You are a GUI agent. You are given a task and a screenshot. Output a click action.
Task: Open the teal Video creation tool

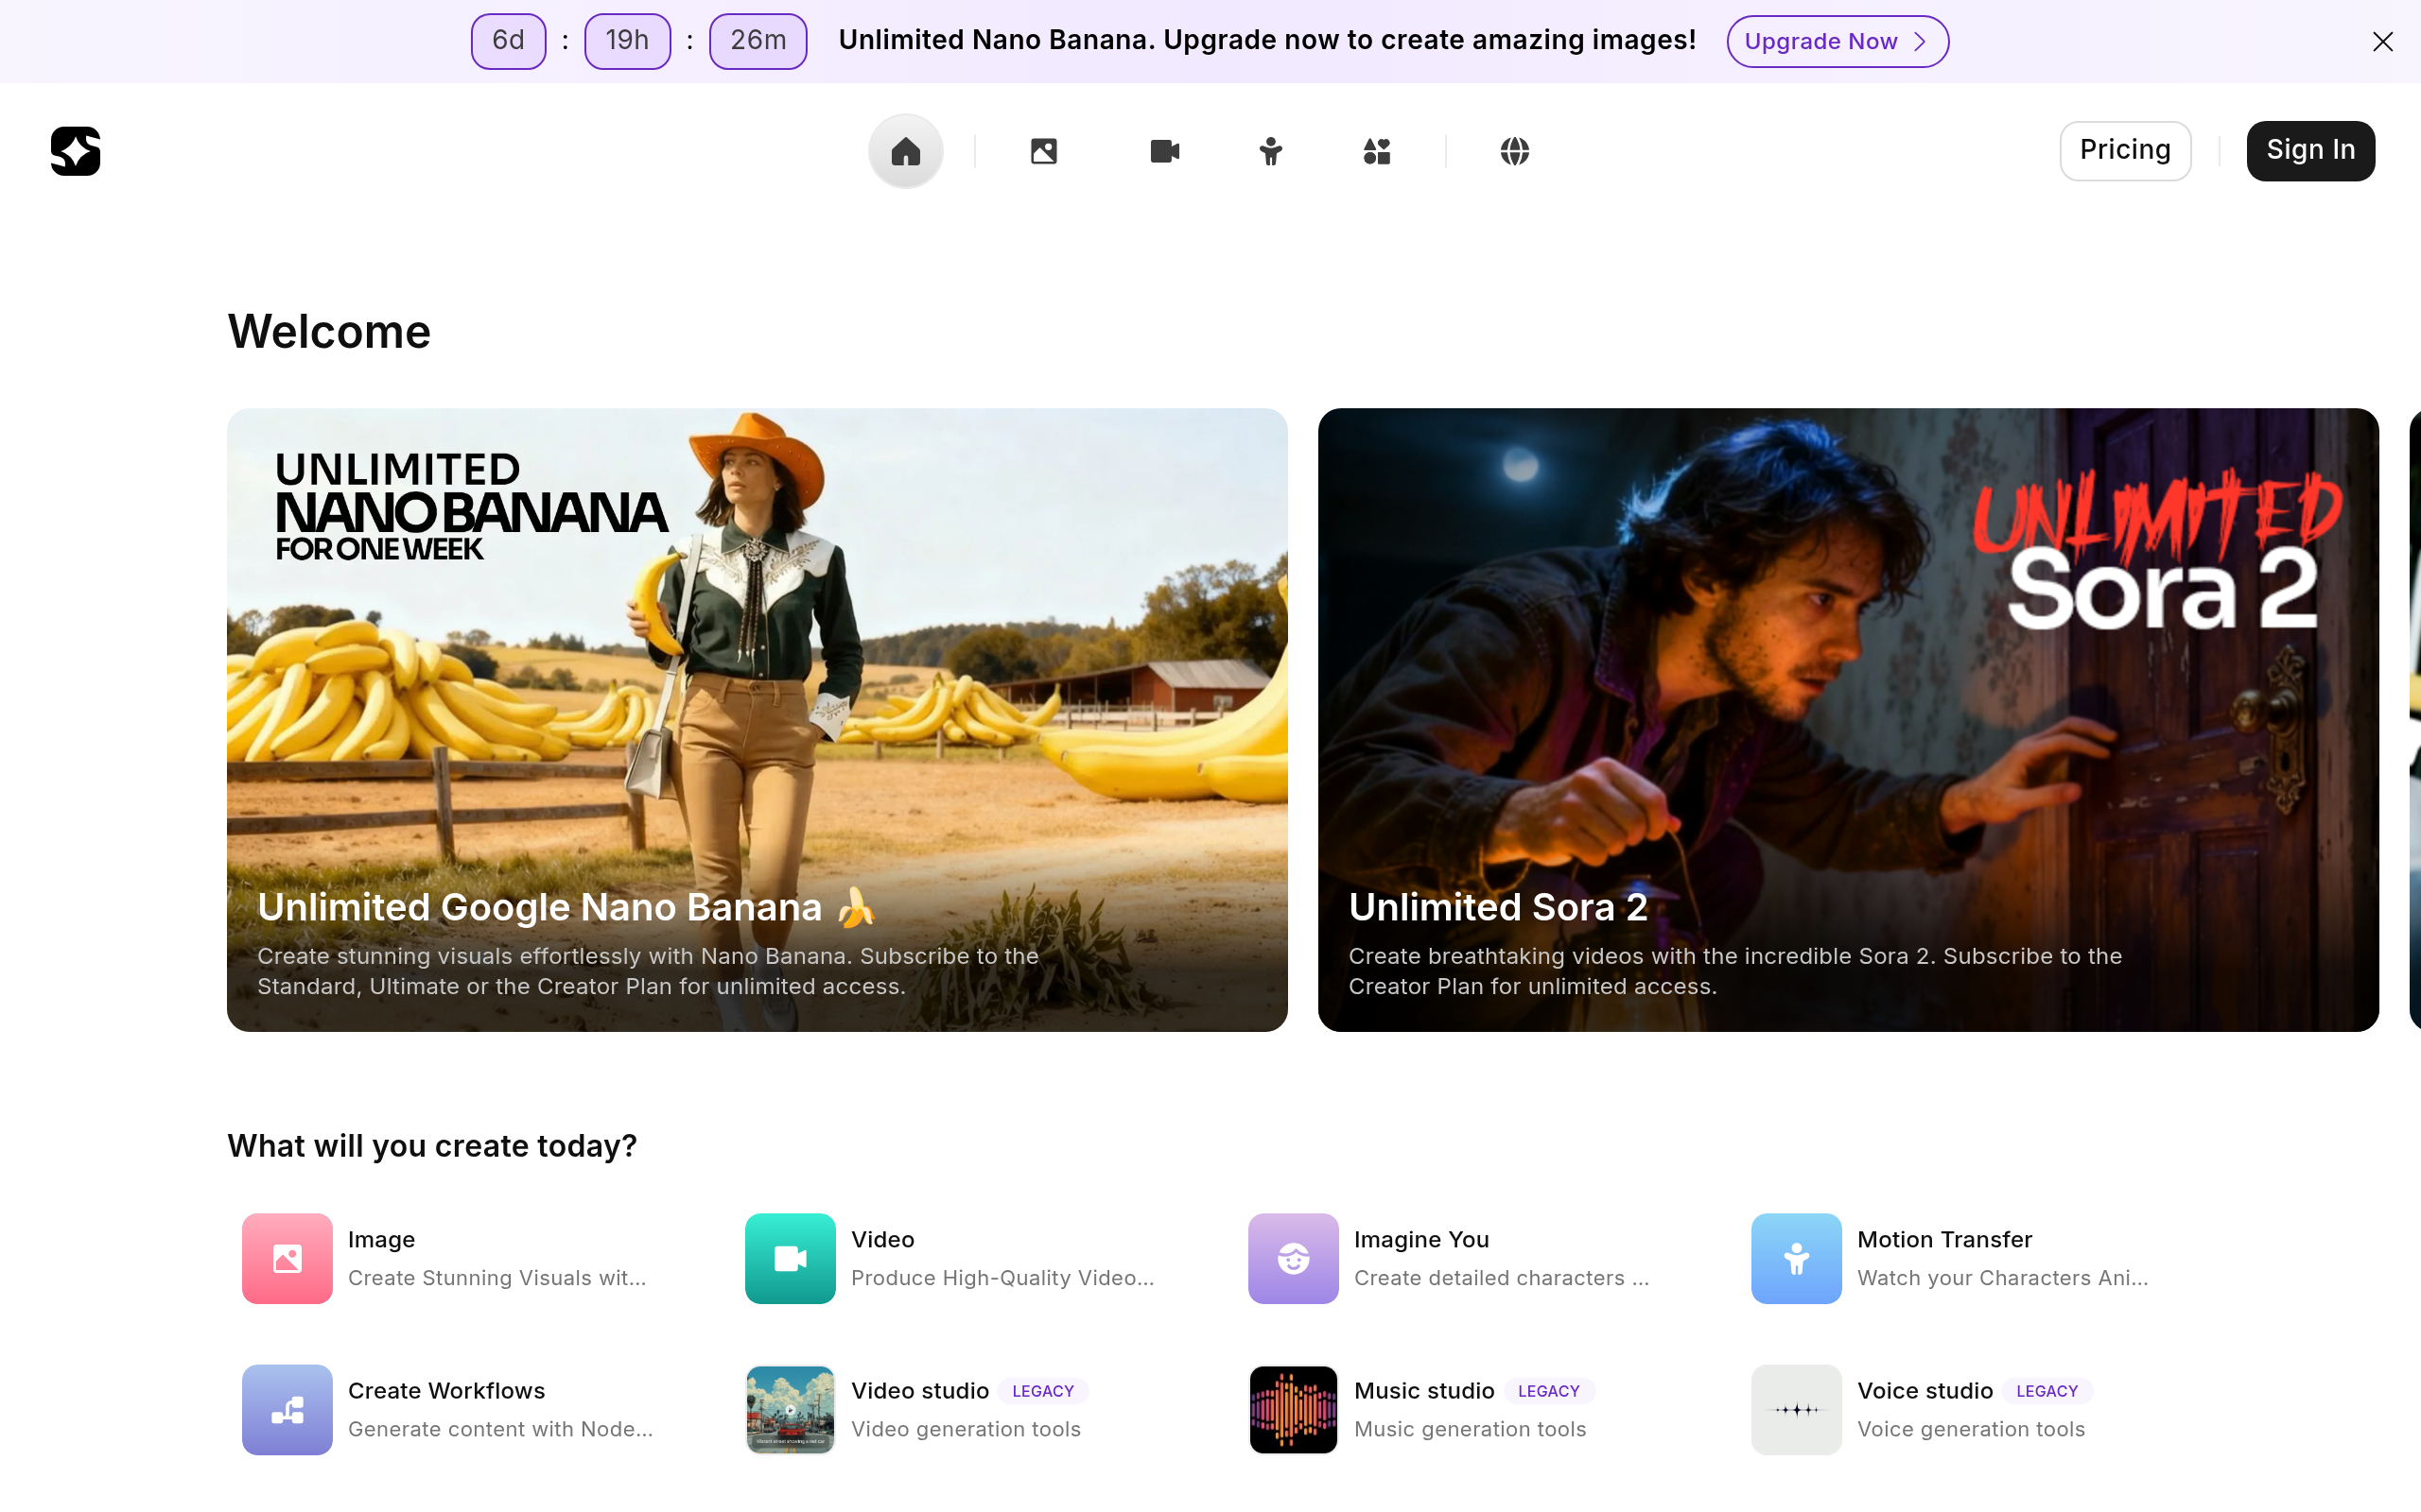790,1258
